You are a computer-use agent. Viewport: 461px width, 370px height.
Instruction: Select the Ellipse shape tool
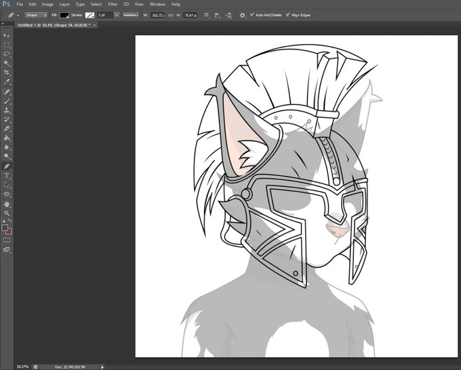click(x=7, y=194)
